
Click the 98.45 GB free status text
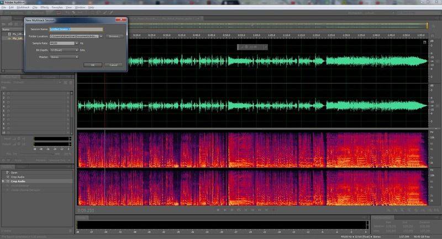point(422,237)
